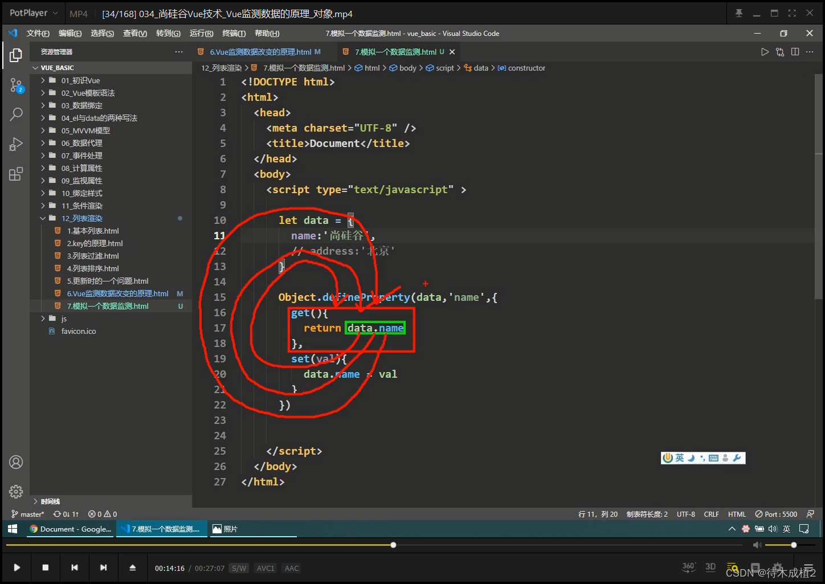Screen dimensions: 825x584
Task: Click errors and warnings count in status bar
Action: click(x=103, y=514)
